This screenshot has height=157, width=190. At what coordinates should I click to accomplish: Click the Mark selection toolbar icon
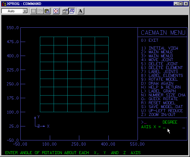point(34,11)
